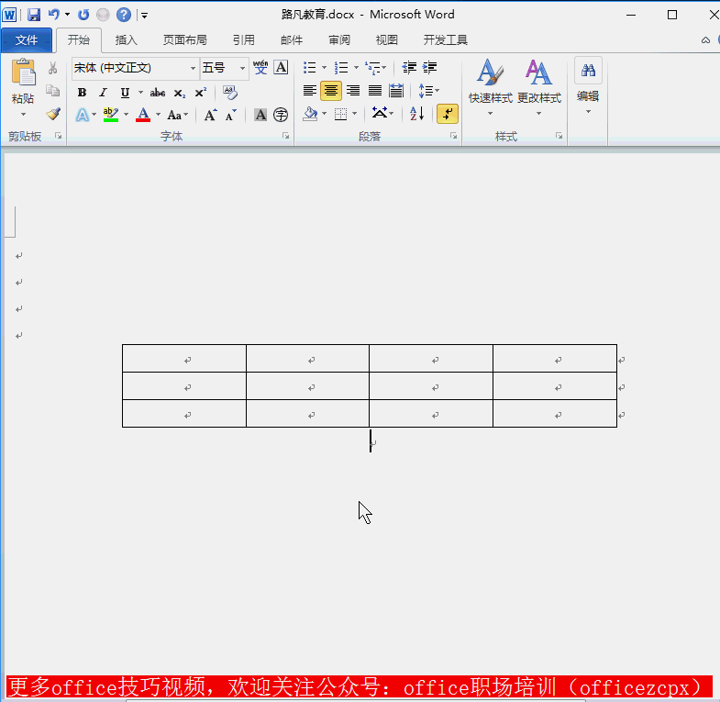Screen dimensions: 720x702
Task: Switch to the 插入 Insert tab
Action: pyautogui.click(x=127, y=40)
